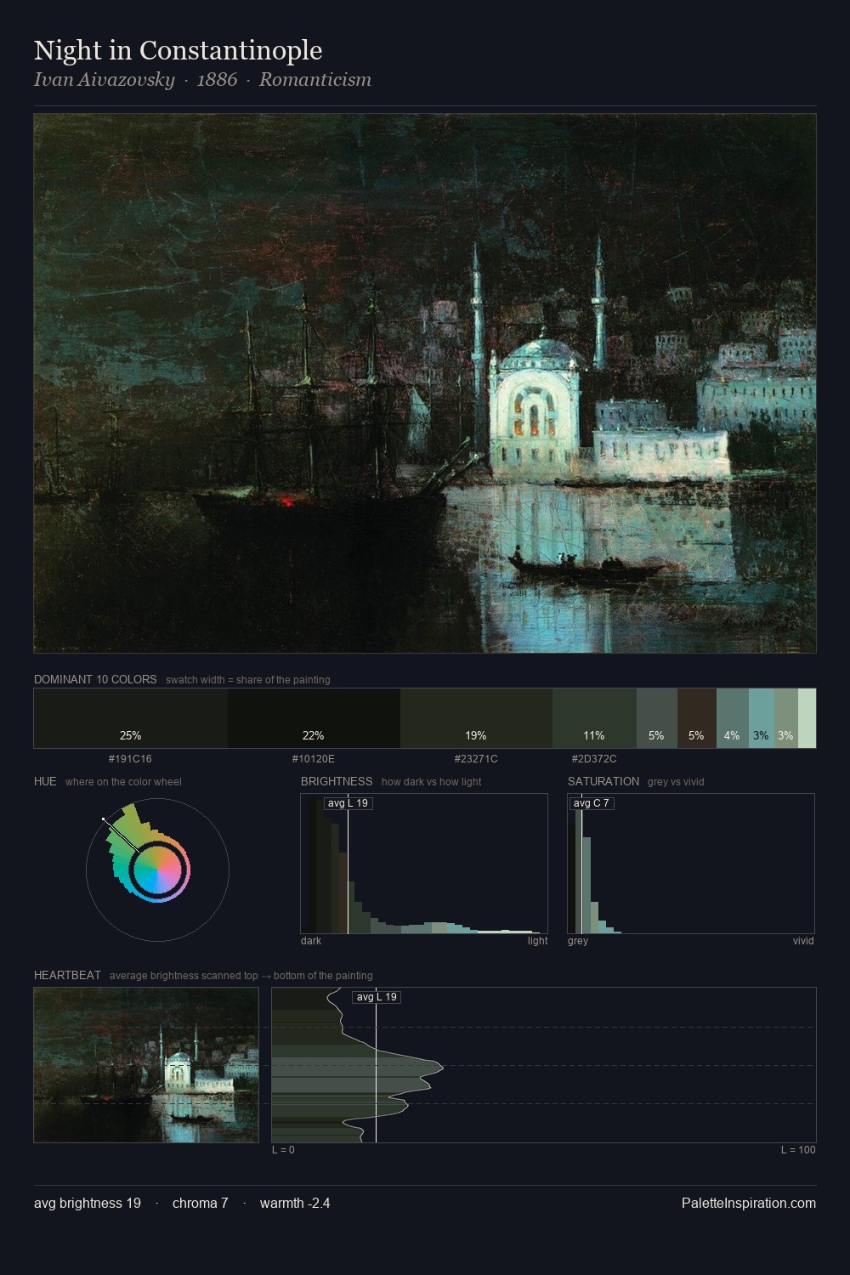The height and width of the screenshot is (1275, 850).
Task: Click the brown 5% color swatch
Action: pyautogui.click(x=697, y=718)
